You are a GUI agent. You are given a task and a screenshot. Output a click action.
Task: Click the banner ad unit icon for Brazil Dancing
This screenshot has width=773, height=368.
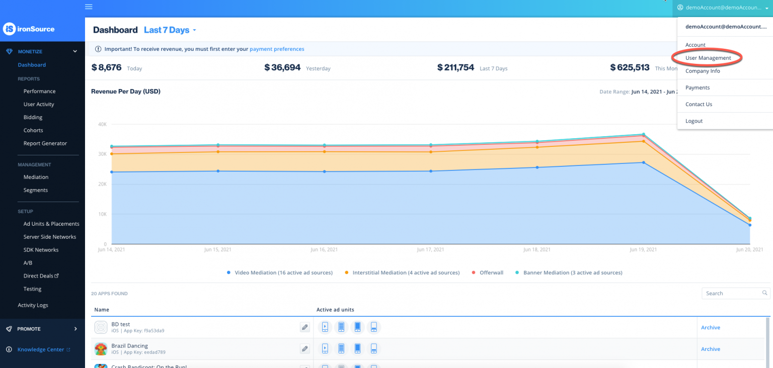(x=374, y=348)
